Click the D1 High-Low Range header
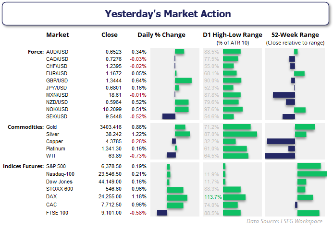The height and width of the screenshot is (228, 333). click(233, 35)
